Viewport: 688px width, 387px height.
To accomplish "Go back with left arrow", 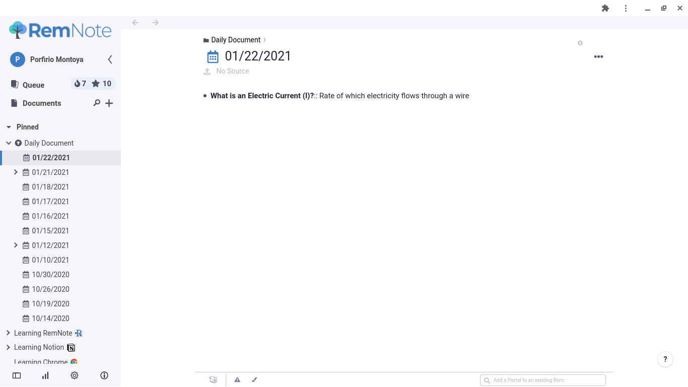I will 135,23.
